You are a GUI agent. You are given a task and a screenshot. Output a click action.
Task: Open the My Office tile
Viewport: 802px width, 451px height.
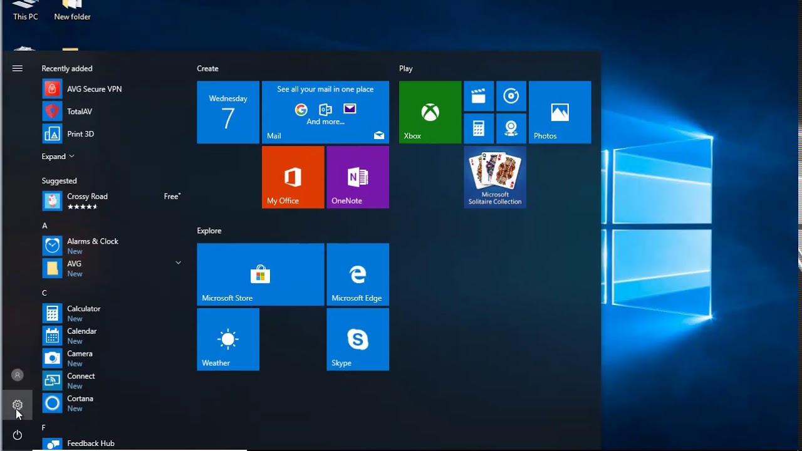(x=293, y=177)
